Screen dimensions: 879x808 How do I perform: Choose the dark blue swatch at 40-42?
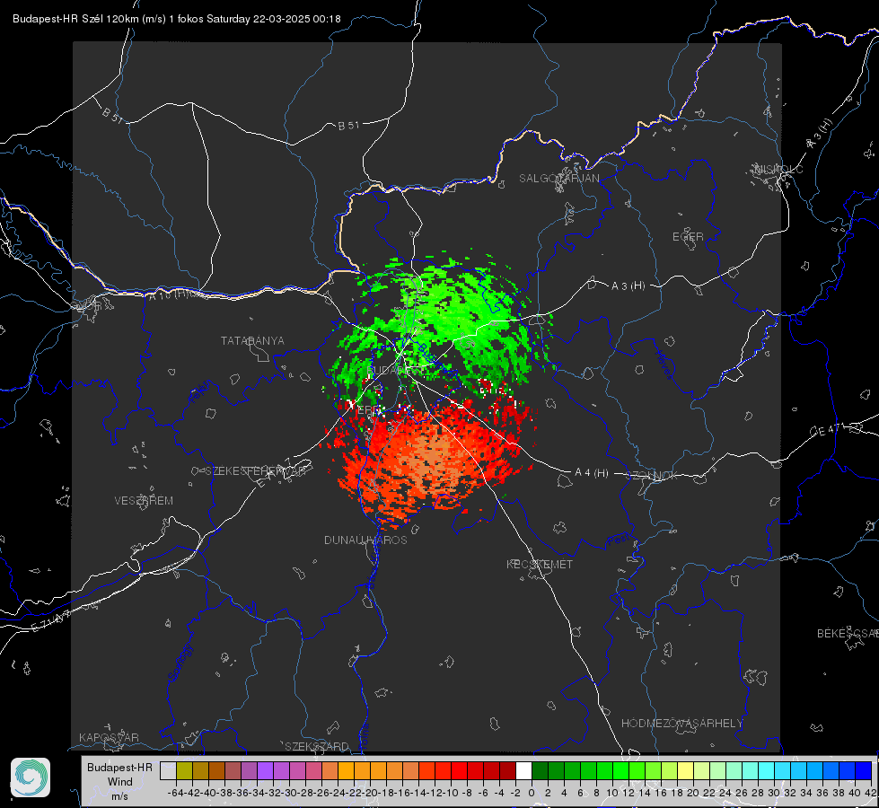click(864, 770)
